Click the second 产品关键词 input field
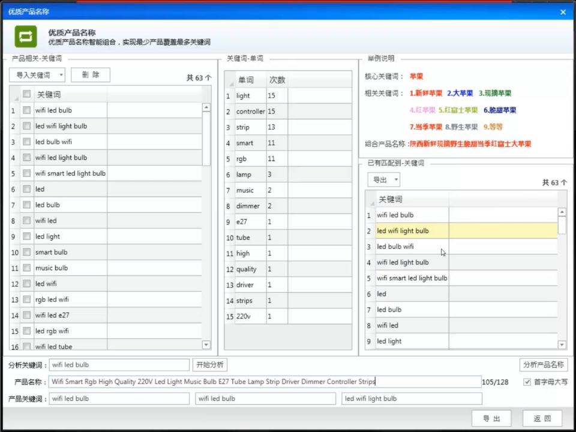Viewport: 576px width, 432px height. point(266,398)
